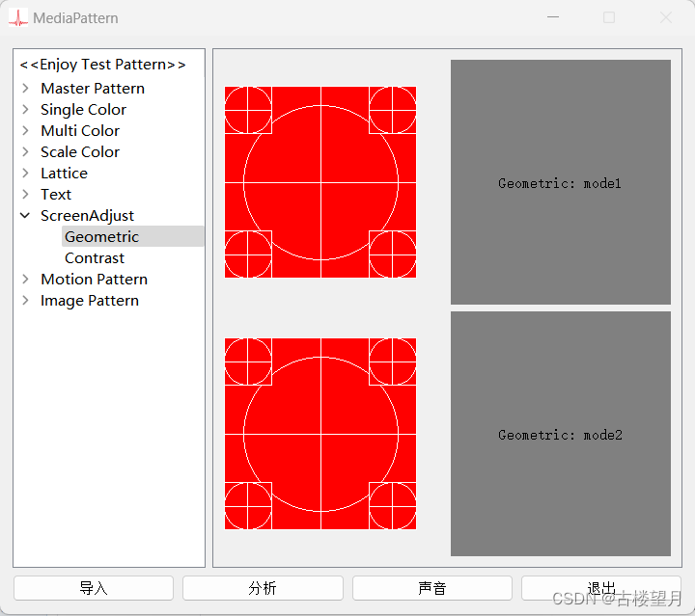This screenshot has width=695, height=616.
Task: Select Image Pattern in the tree
Action: point(90,301)
